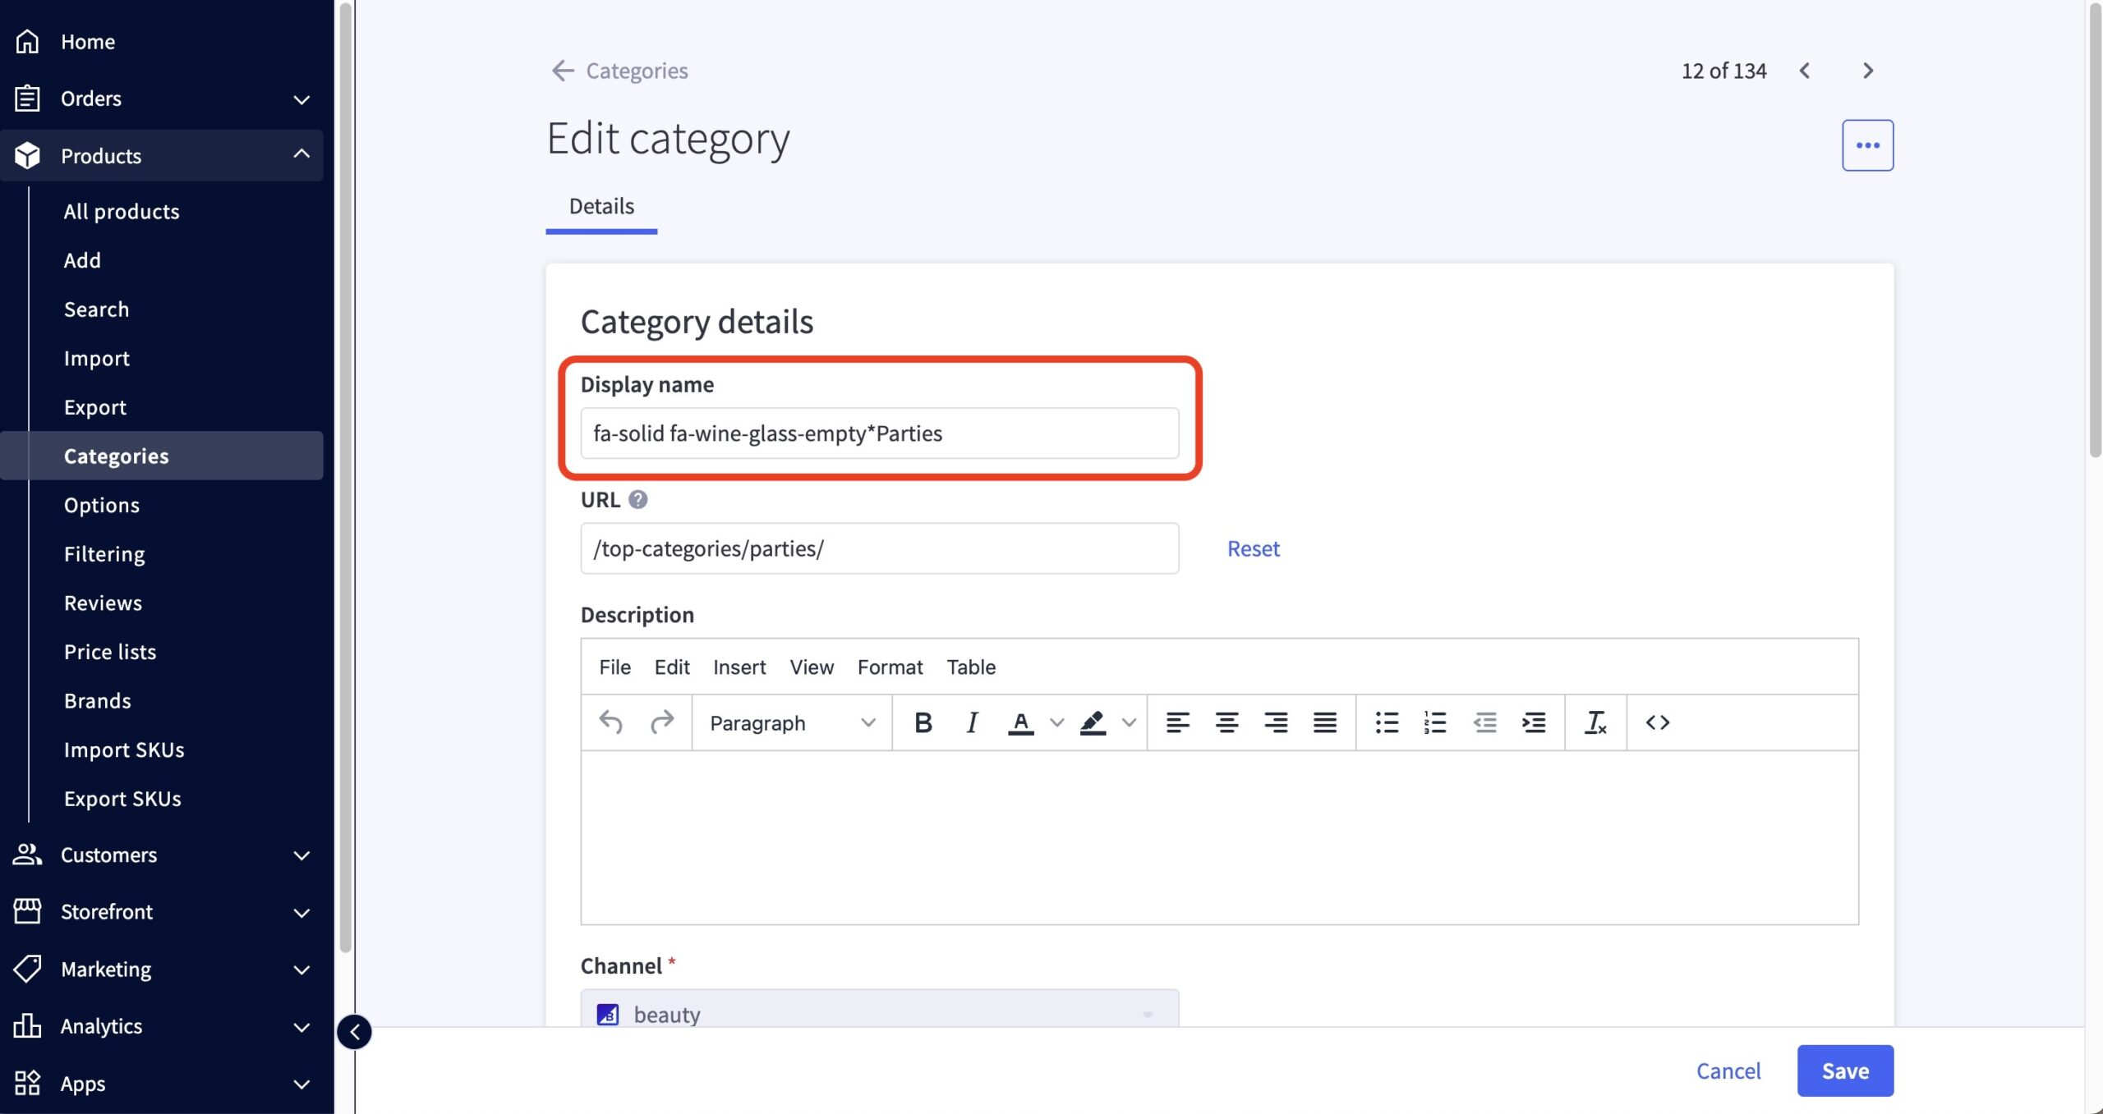Click the Save button
The image size is (2103, 1114).
(x=1844, y=1070)
